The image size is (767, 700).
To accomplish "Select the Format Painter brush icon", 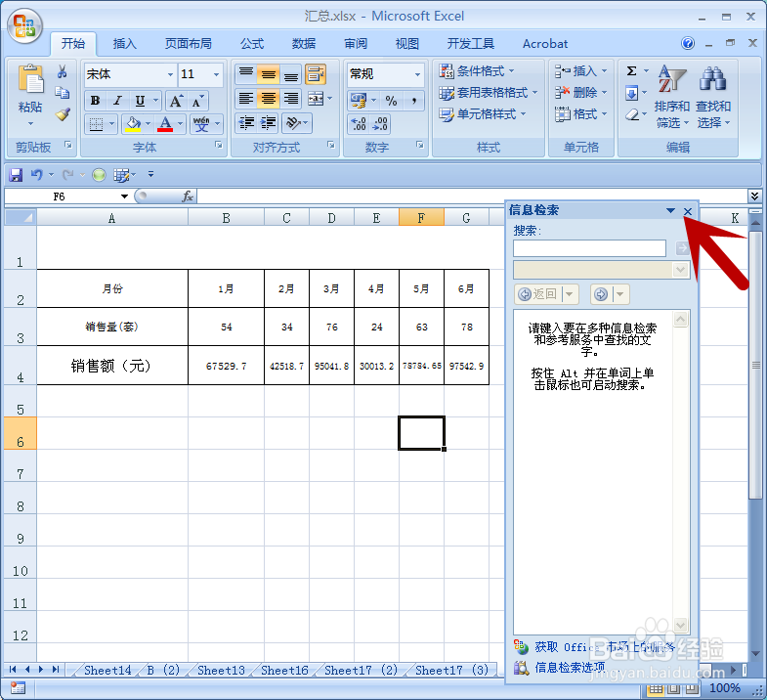I will [x=63, y=114].
